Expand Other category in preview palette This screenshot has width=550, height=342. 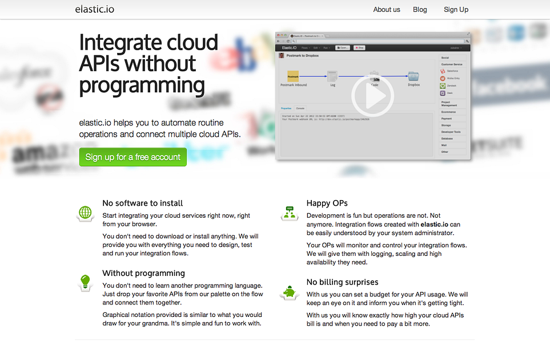click(452, 152)
